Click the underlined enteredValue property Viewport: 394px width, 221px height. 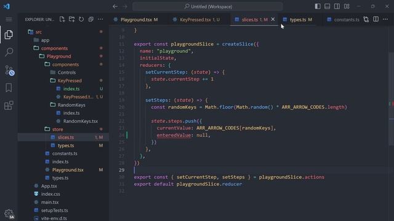(174, 135)
